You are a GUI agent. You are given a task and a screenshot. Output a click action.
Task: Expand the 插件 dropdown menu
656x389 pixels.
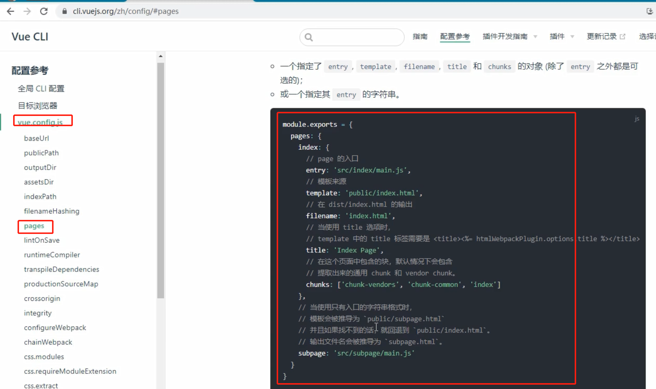pos(562,37)
